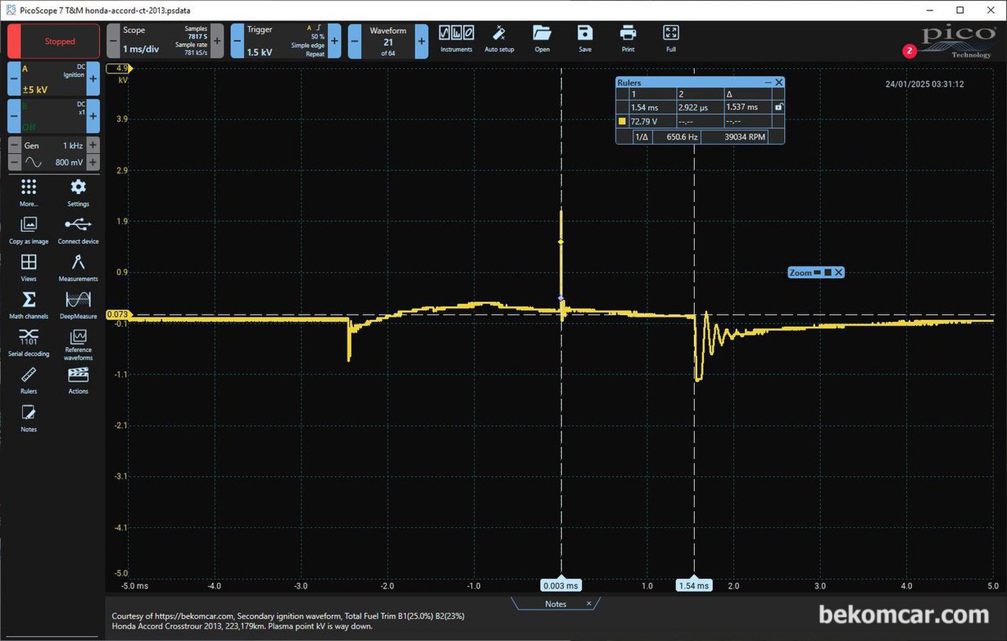The image size is (1007, 641).
Task: Open DeepMeasure tool
Action: click(78, 305)
